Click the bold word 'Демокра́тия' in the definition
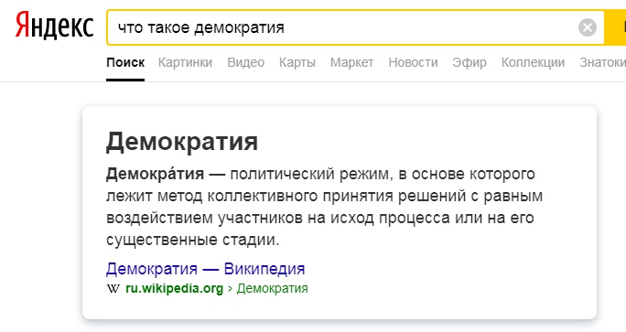This screenshot has height=332, width=626. point(155,175)
